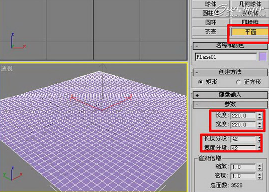269x192 pixels.
Task: Click the 球体 (Sphere) primitive button
Action: pyautogui.click(x=211, y=4)
